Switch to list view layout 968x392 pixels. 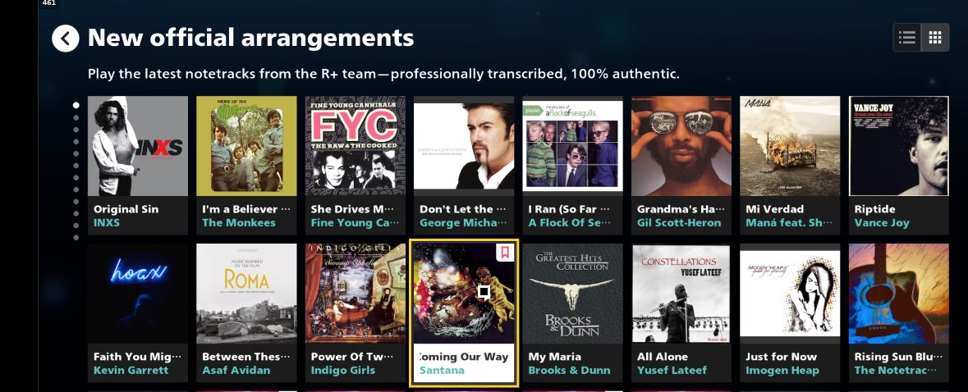(907, 38)
